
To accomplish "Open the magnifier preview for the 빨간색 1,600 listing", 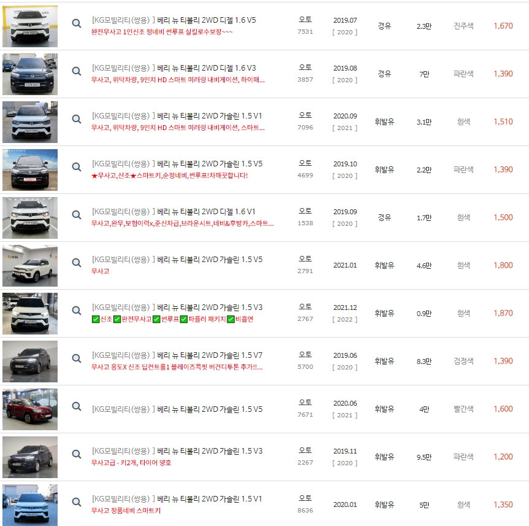I will tap(77, 406).
